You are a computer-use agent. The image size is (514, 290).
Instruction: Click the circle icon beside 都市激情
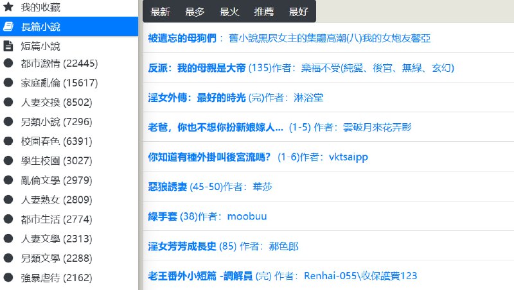(8, 63)
